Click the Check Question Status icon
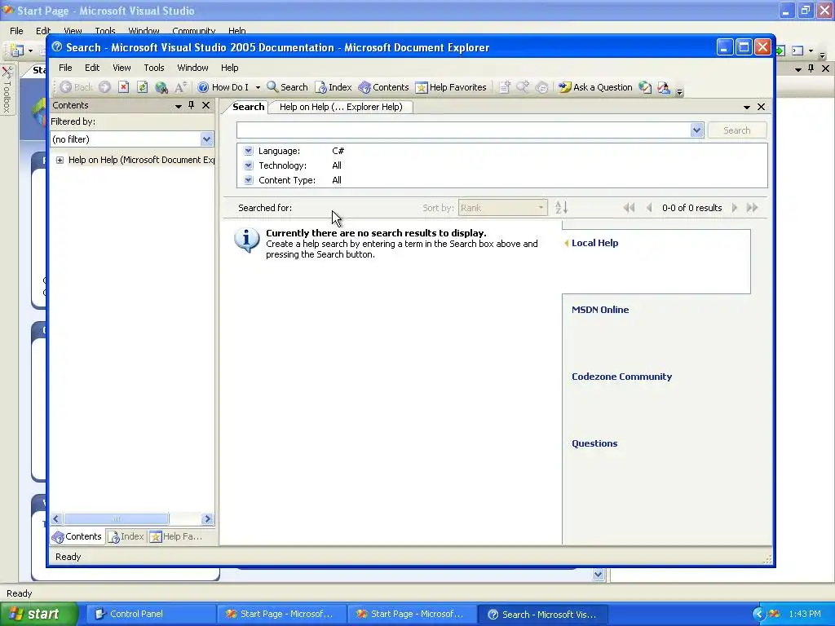Viewport: 835px width, 626px height. click(x=645, y=87)
